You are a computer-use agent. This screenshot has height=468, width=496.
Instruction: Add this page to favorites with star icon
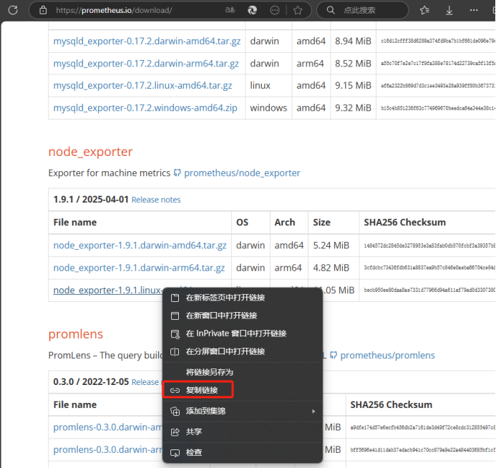tap(298, 11)
